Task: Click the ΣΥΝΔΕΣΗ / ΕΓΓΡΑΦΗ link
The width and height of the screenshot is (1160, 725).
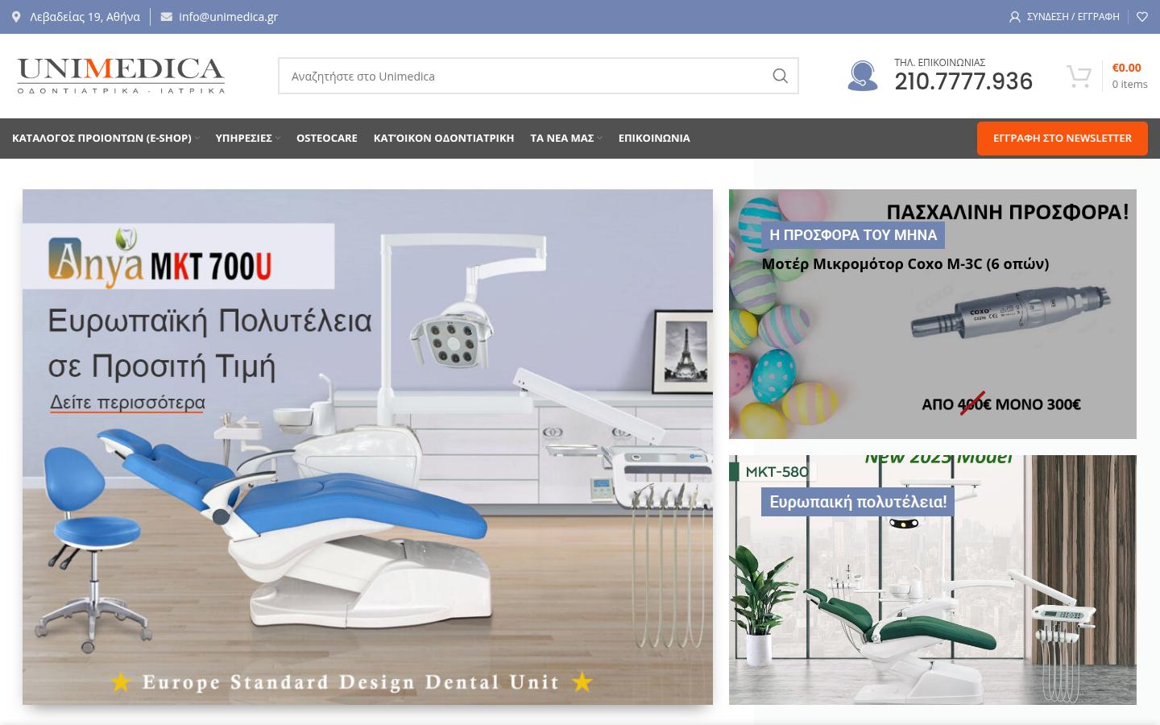Action: pyautogui.click(x=1073, y=17)
